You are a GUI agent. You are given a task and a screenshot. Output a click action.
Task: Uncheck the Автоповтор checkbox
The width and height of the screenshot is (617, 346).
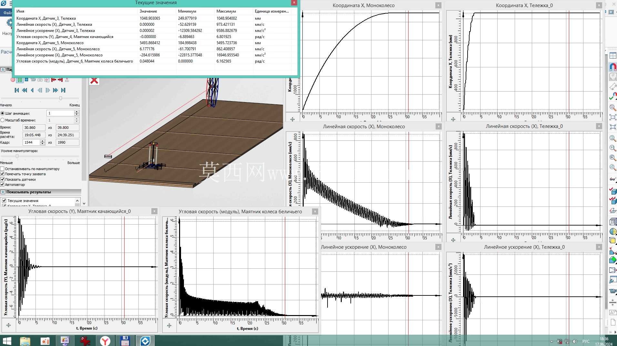pos(2,185)
